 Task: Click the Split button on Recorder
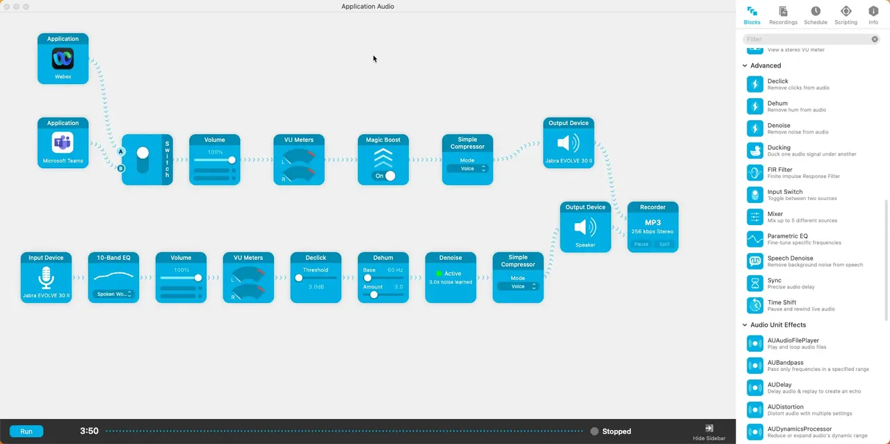tap(664, 244)
